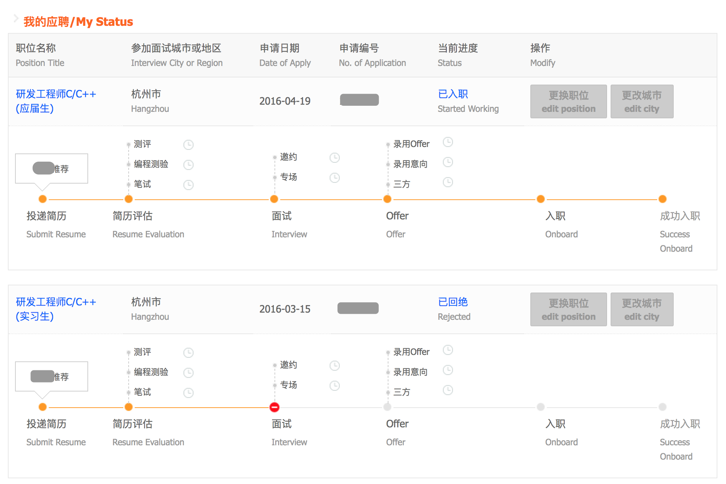Click 已回绝 Rejected status link
The width and height of the screenshot is (726, 484).
[x=453, y=302]
